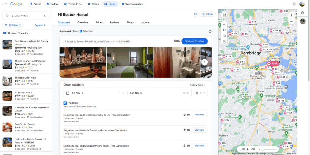Open Google apps grid
Image resolution: width=310 pixels, height=155 pixels.
pos(294,4)
